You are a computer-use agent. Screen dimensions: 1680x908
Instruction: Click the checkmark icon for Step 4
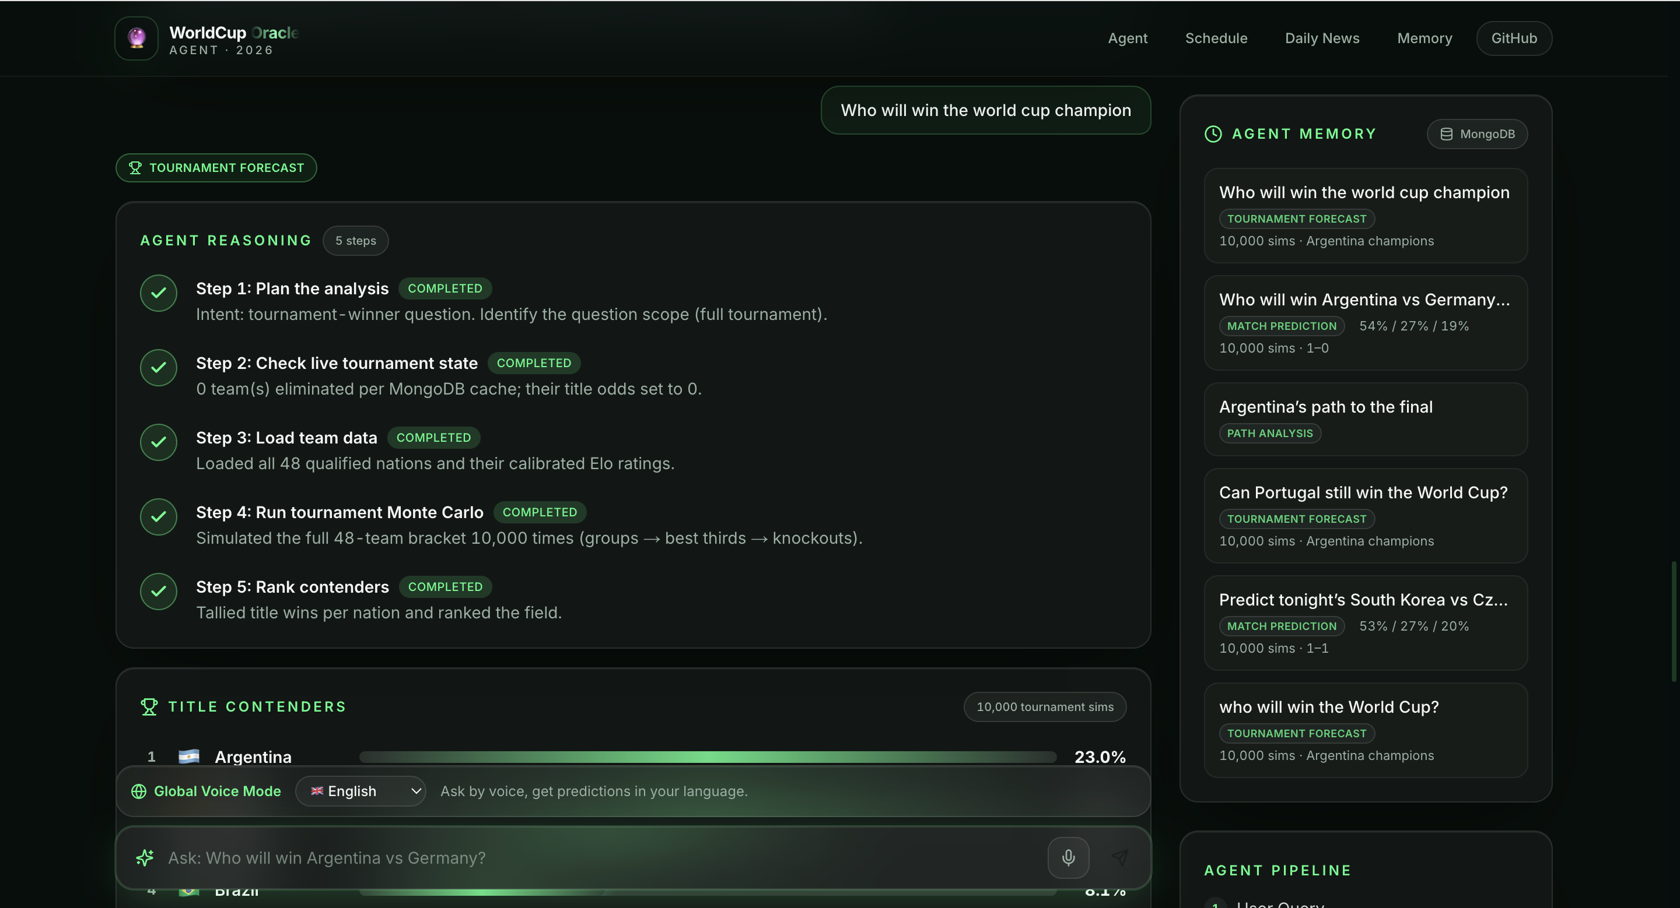point(159,516)
